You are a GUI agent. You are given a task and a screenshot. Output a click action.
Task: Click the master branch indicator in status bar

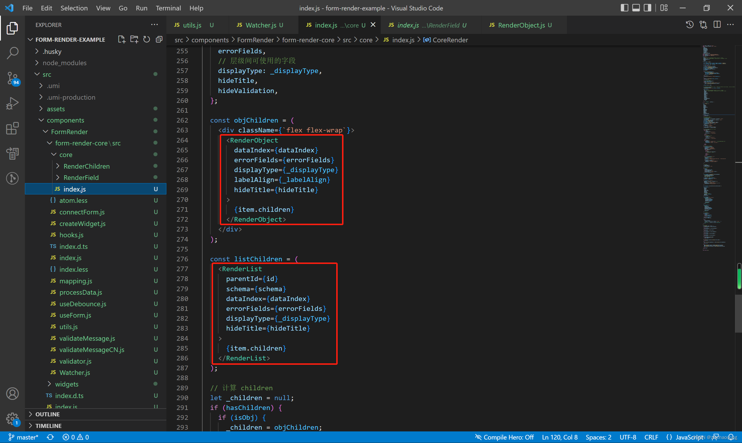click(x=23, y=437)
